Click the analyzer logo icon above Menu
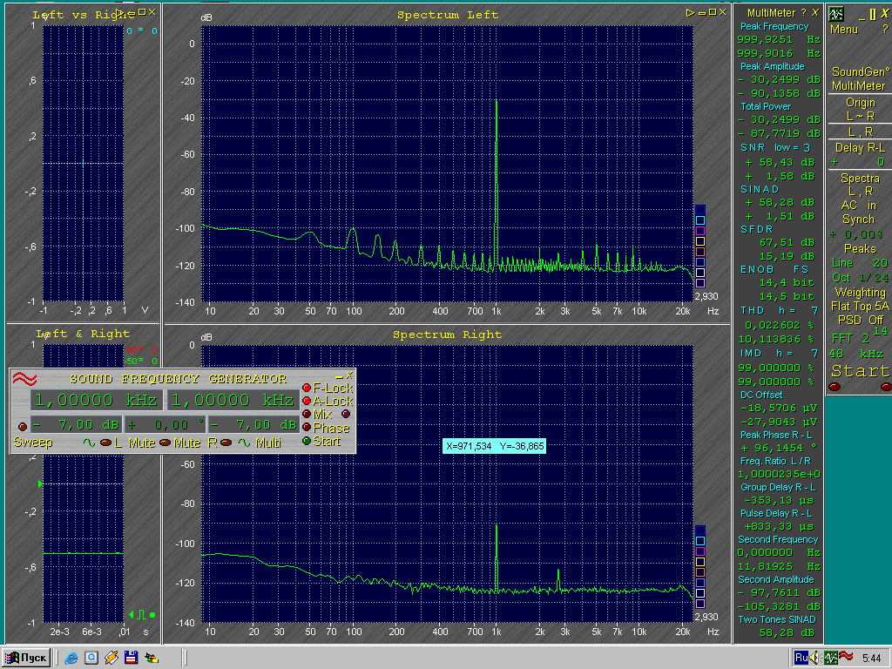 coord(836,14)
